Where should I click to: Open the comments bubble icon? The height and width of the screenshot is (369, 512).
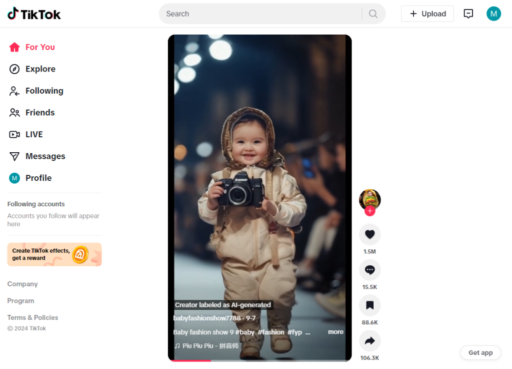click(x=369, y=270)
